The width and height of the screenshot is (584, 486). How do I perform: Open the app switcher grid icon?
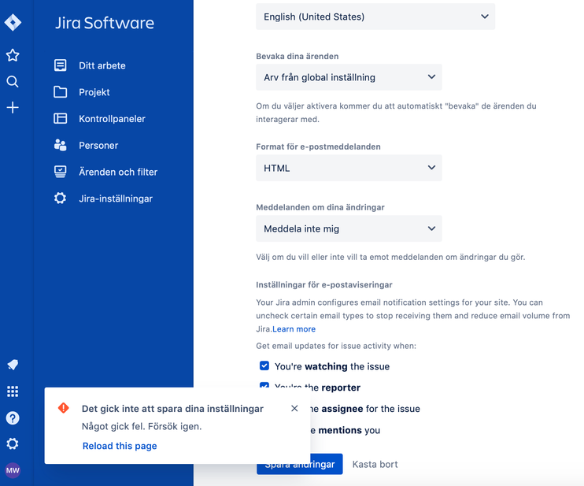(x=13, y=391)
